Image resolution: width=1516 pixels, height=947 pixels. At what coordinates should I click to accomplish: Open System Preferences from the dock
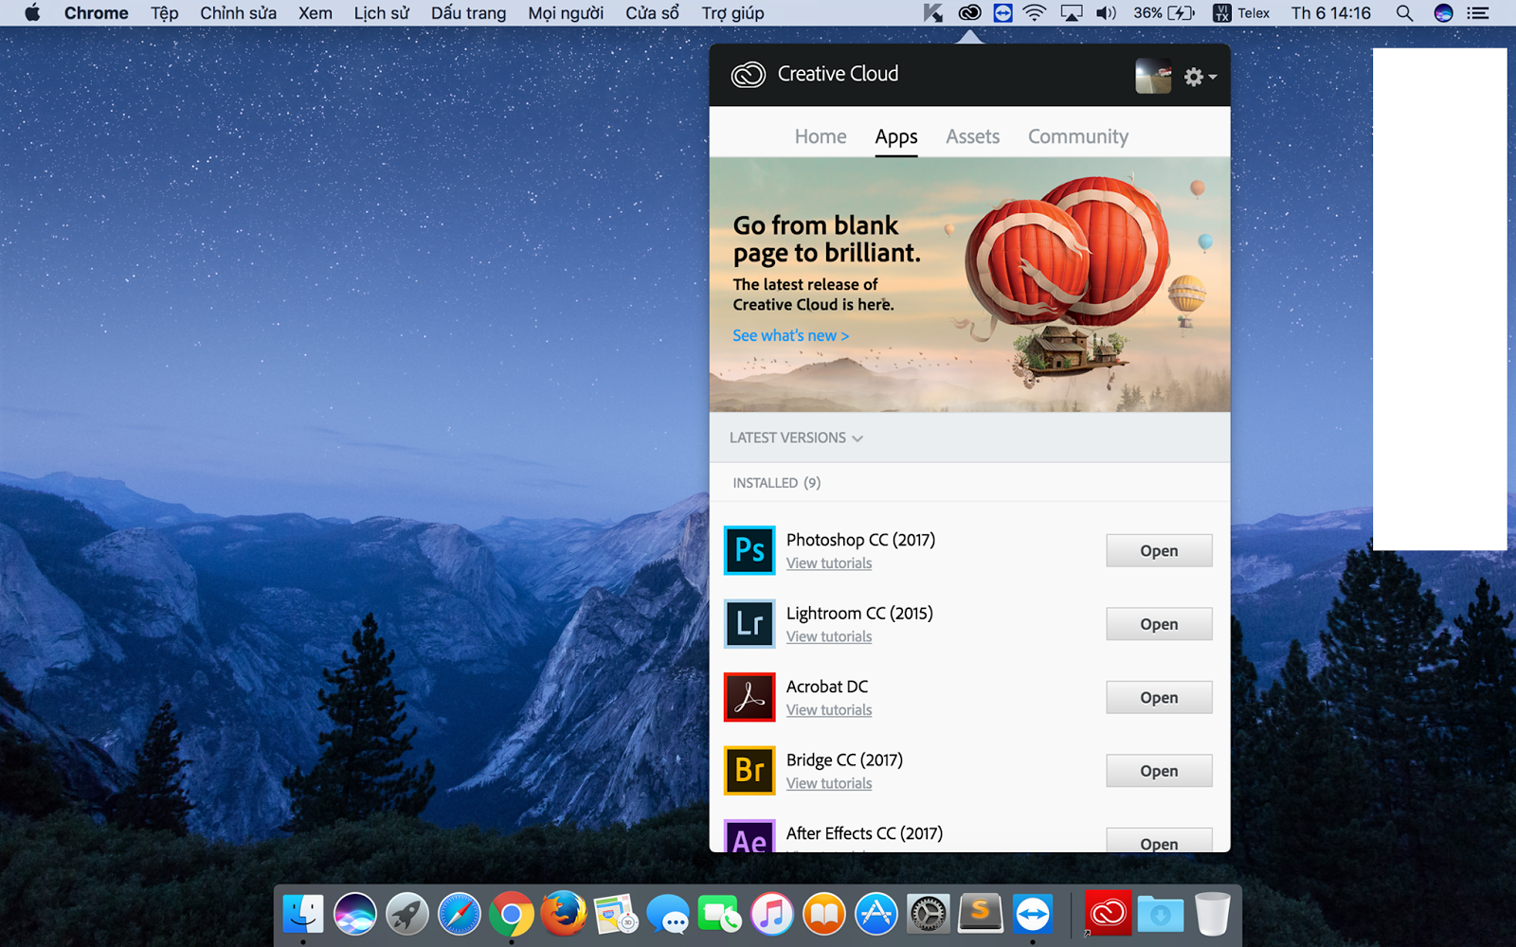click(929, 915)
